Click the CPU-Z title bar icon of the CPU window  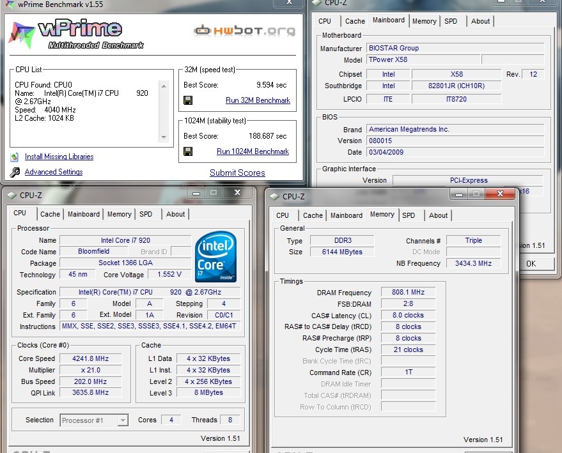pyautogui.click(x=12, y=195)
